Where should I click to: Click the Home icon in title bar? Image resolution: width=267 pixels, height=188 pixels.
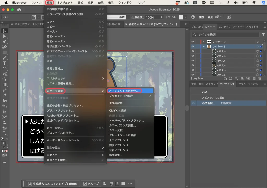[x=19, y=10]
